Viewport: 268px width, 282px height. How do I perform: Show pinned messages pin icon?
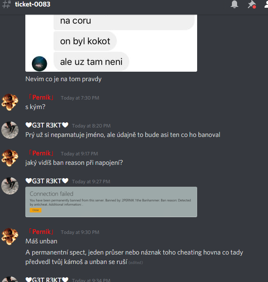tap(252, 4)
